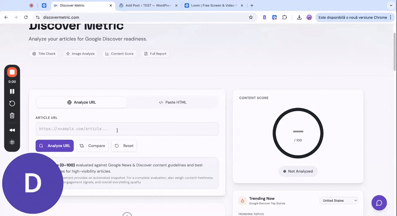Click the Title Check pill

[x=44, y=54]
